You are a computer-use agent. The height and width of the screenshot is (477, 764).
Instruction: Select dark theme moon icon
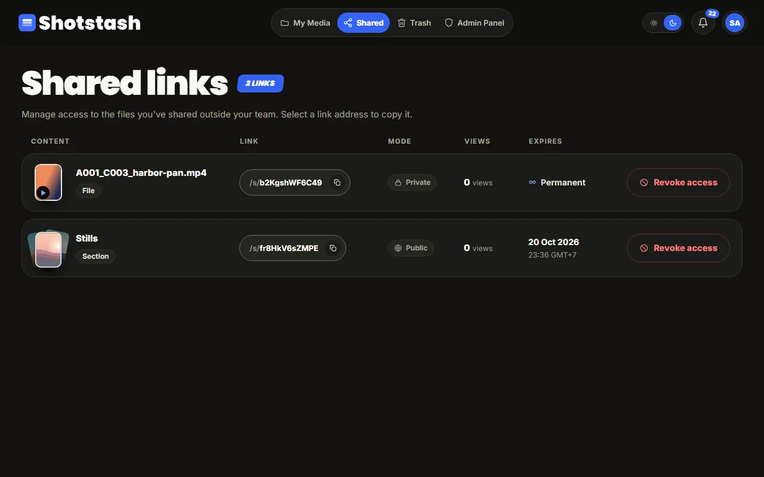tap(673, 23)
